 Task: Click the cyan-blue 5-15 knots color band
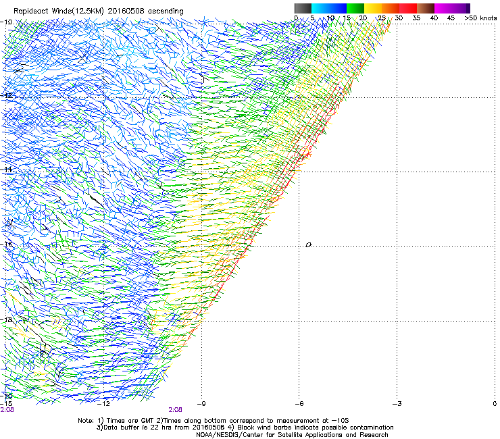point(329,8)
